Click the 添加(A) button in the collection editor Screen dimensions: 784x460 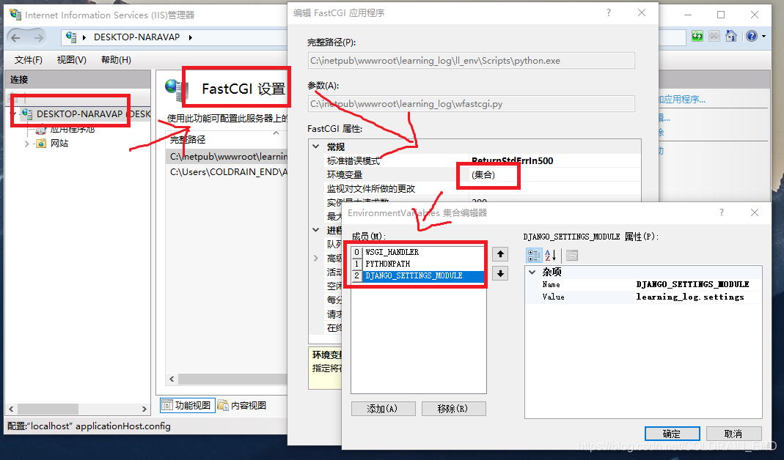point(383,408)
